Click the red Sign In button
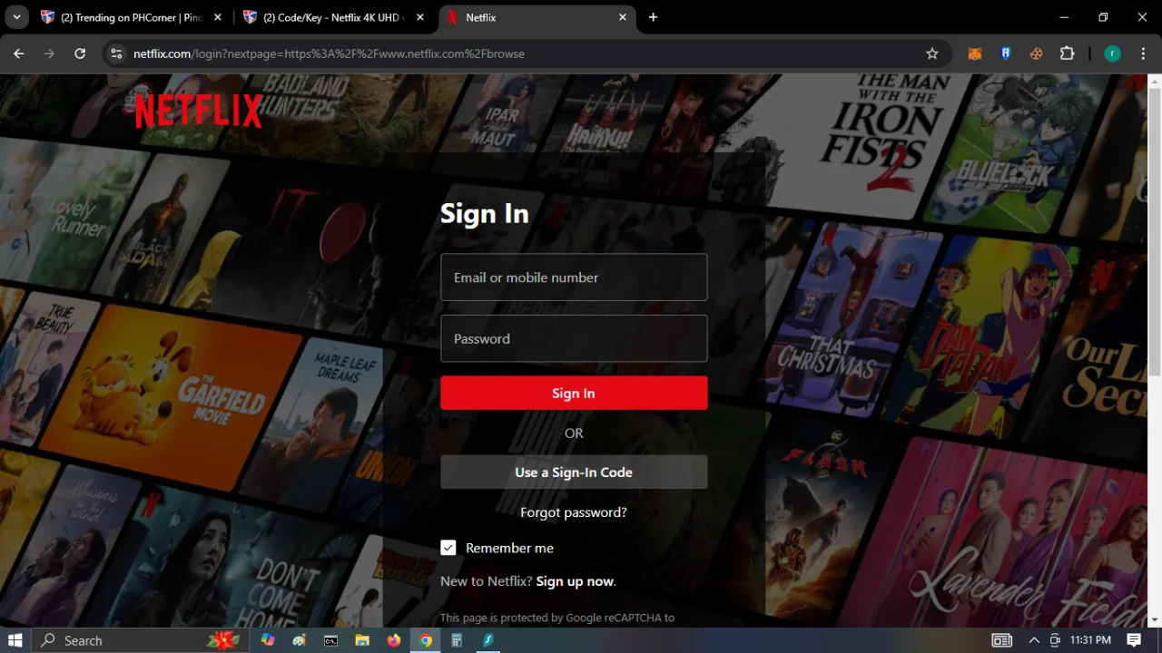 click(x=574, y=393)
